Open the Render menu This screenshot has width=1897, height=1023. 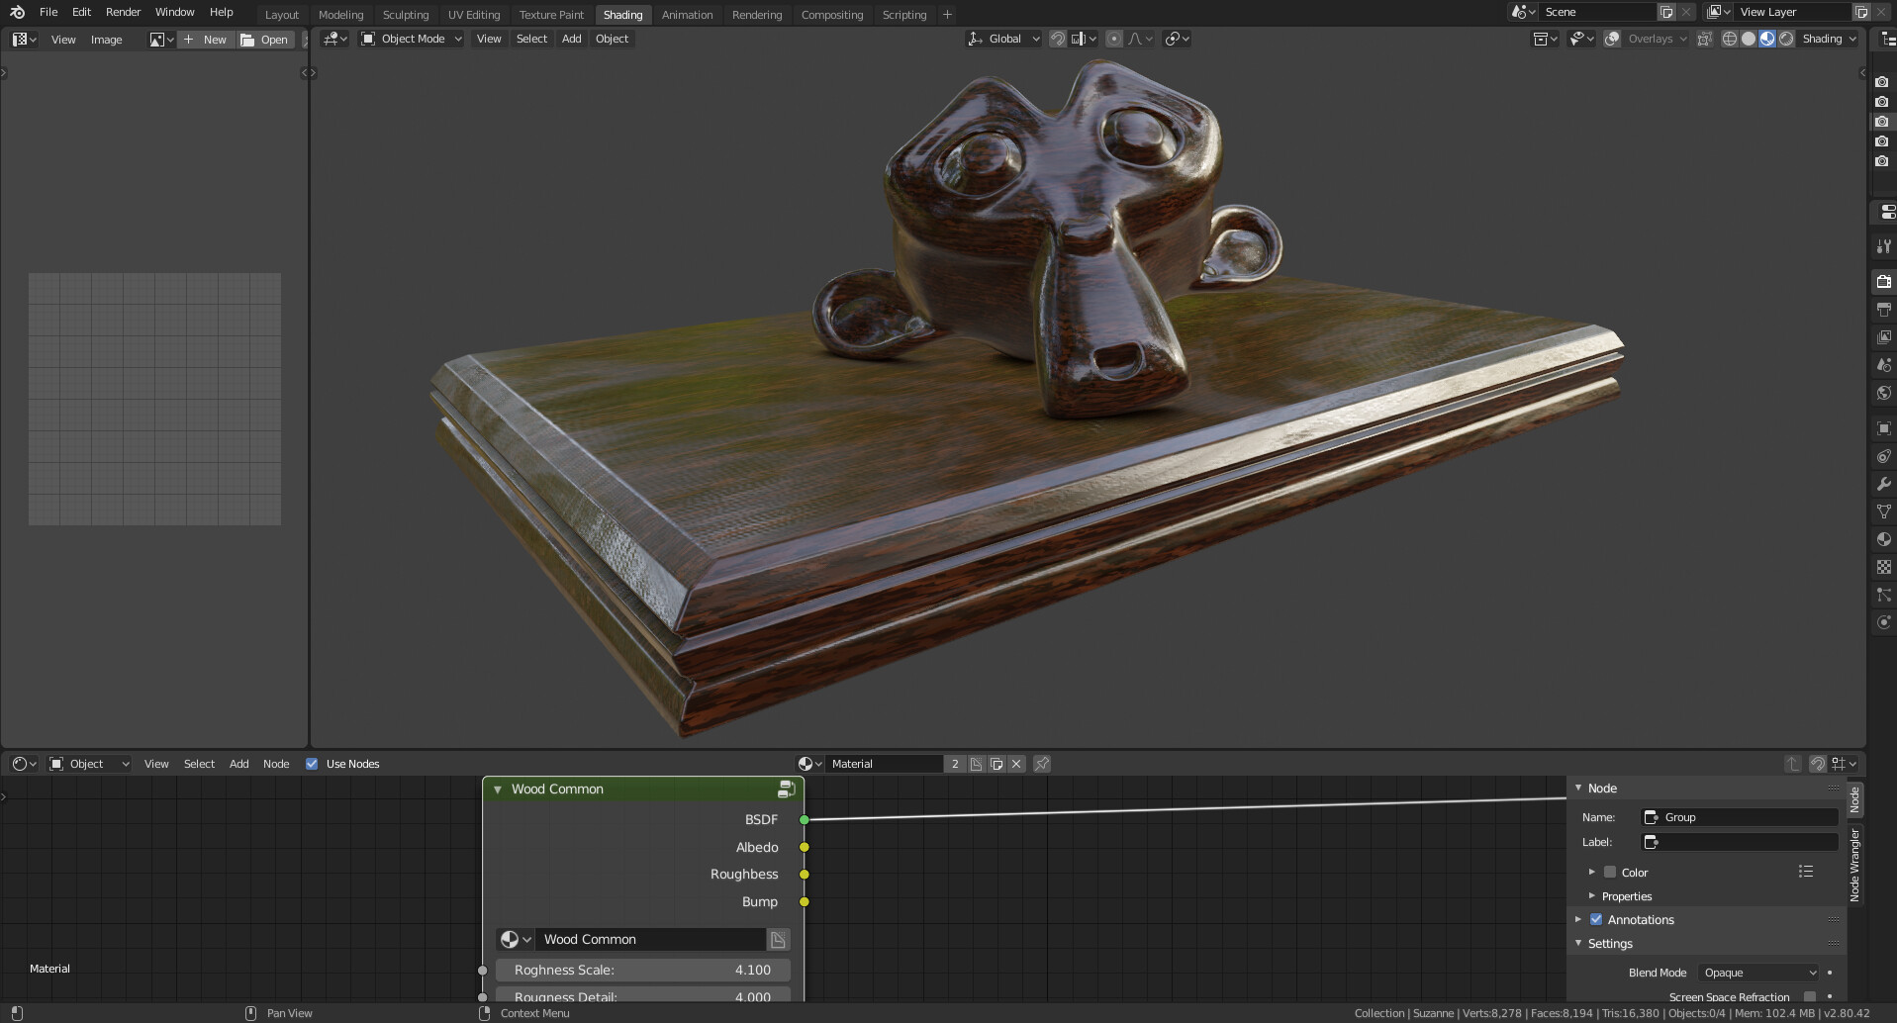pos(123,12)
